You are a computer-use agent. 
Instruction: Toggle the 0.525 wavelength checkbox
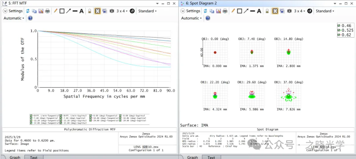(339, 30)
